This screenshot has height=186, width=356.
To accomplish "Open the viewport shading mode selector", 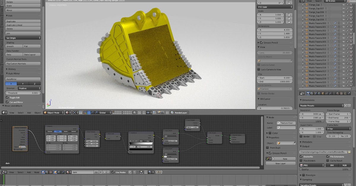I will [69, 112].
